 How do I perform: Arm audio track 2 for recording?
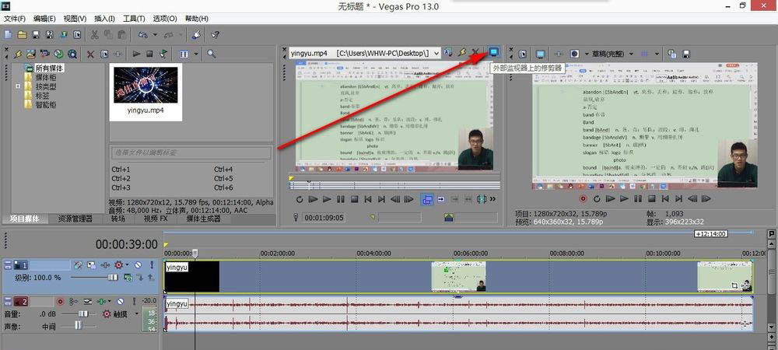(59, 301)
